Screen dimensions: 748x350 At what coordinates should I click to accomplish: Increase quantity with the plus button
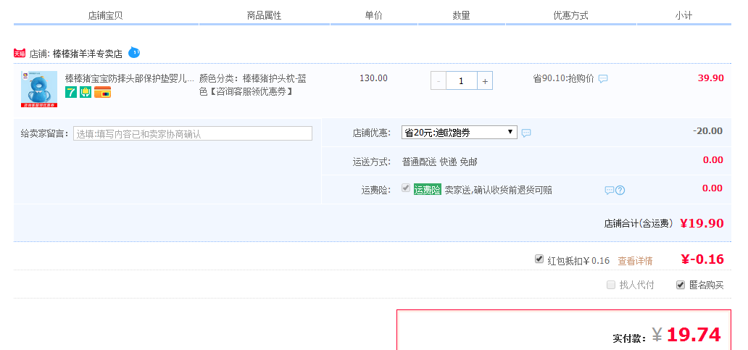point(485,81)
